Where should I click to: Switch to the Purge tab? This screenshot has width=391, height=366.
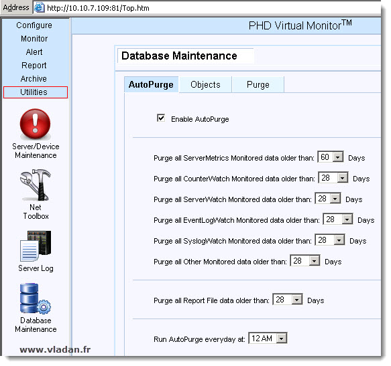pos(258,85)
